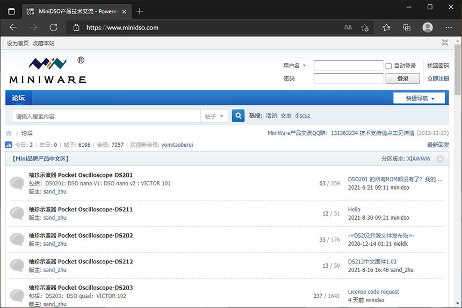Image resolution: width=462 pixels, height=308 pixels.
Task: Click the speech bubble icon for DS203 forum
Action: (17, 295)
